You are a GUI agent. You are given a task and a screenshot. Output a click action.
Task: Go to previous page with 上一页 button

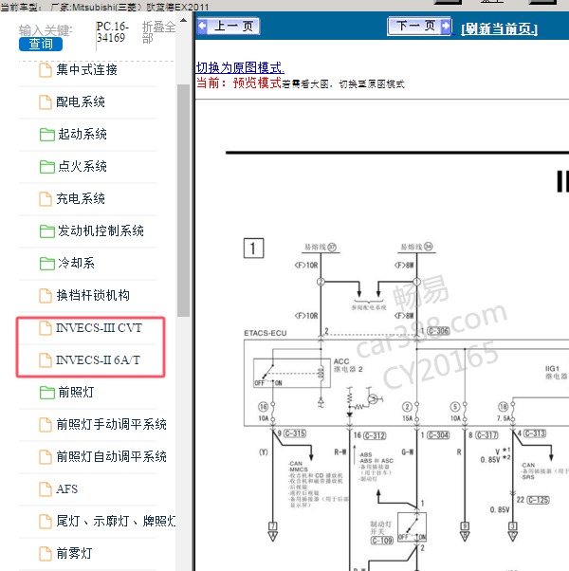click(x=229, y=27)
